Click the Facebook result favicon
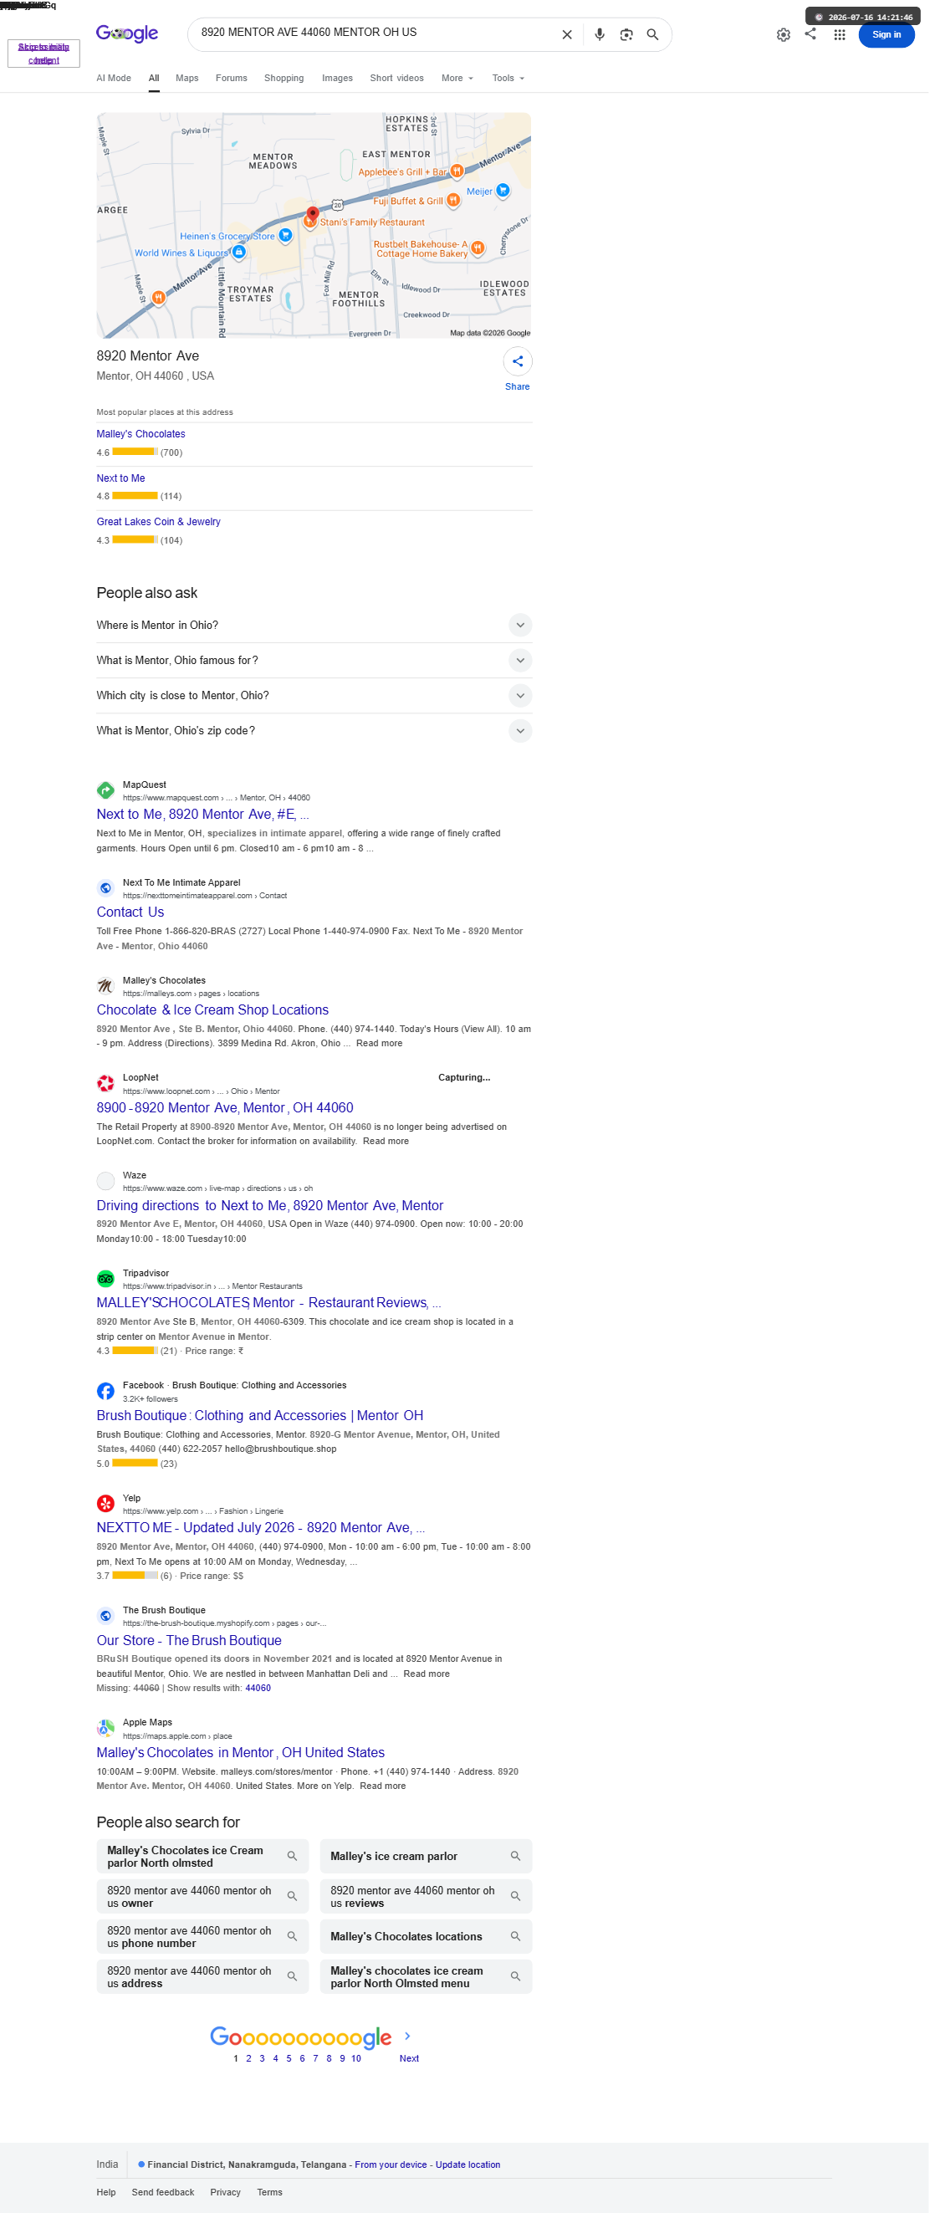 click(105, 1391)
